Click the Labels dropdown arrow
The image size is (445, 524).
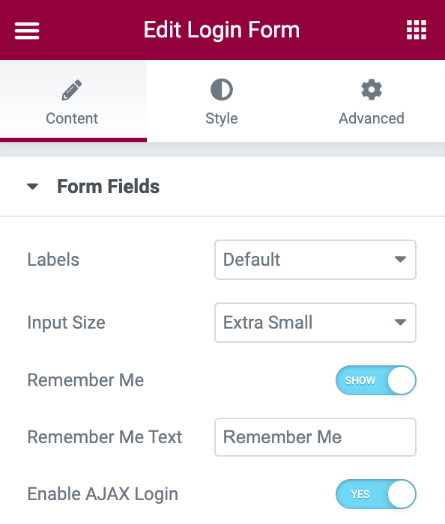(400, 259)
